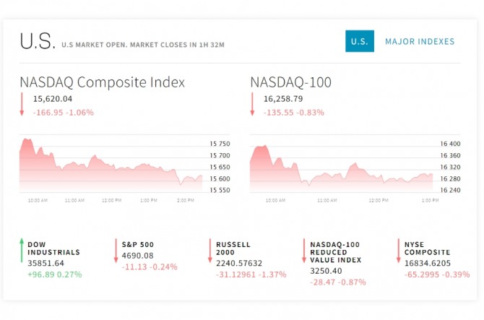Open the S&P 500 index link

pyautogui.click(x=137, y=244)
